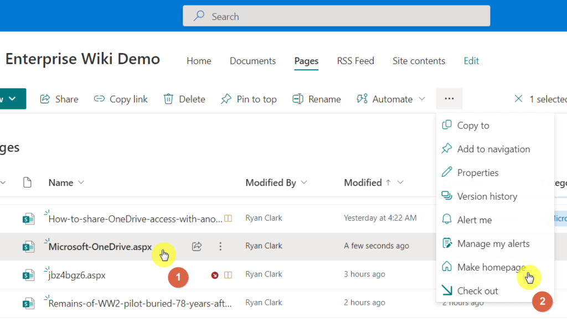Sort by the Modified column header
Viewport: 567px width, 322px height.
pyautogui.click(x=363, y=183)
